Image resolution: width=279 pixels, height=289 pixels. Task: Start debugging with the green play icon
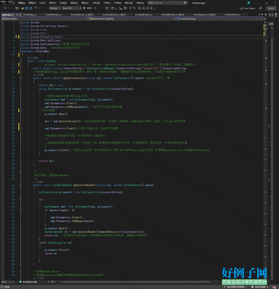tap(84, 8)
